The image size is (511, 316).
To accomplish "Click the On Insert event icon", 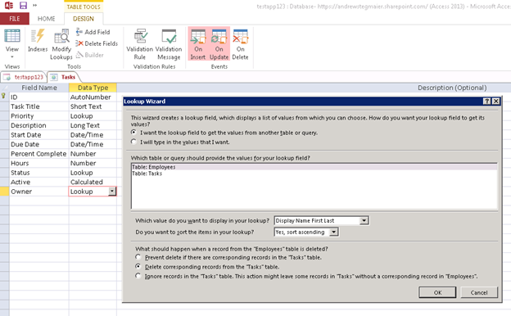I will [x=198, y=44].
